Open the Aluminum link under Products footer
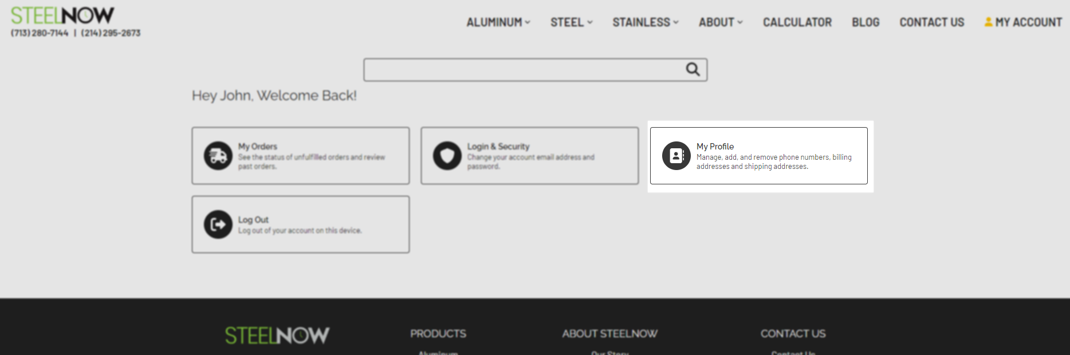 tap(437, 353)
